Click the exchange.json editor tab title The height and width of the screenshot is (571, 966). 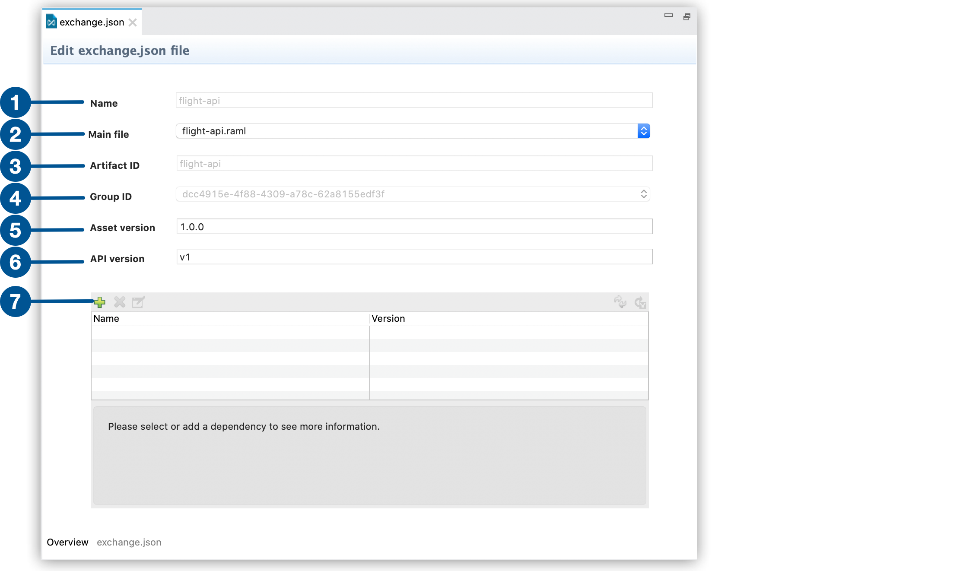pos(91,22)
